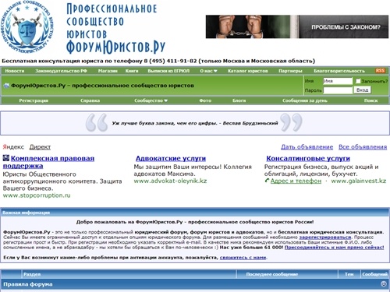Open the Поиск navbar item
Viewport: 390px width, 292px height.
pos(370,100)
